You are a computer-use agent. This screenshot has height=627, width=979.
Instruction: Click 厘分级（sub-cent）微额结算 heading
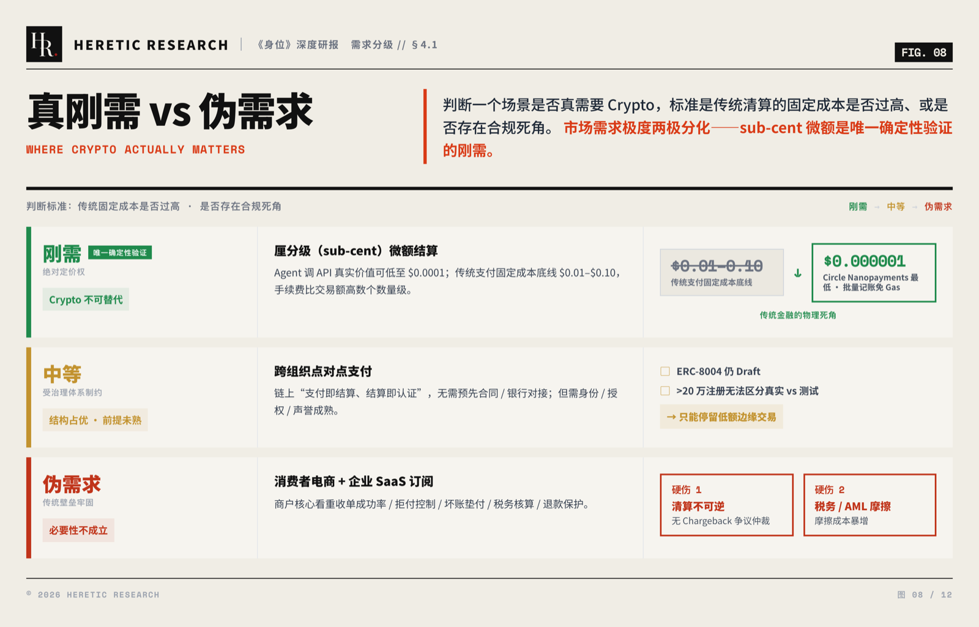[x=355, y=251]
